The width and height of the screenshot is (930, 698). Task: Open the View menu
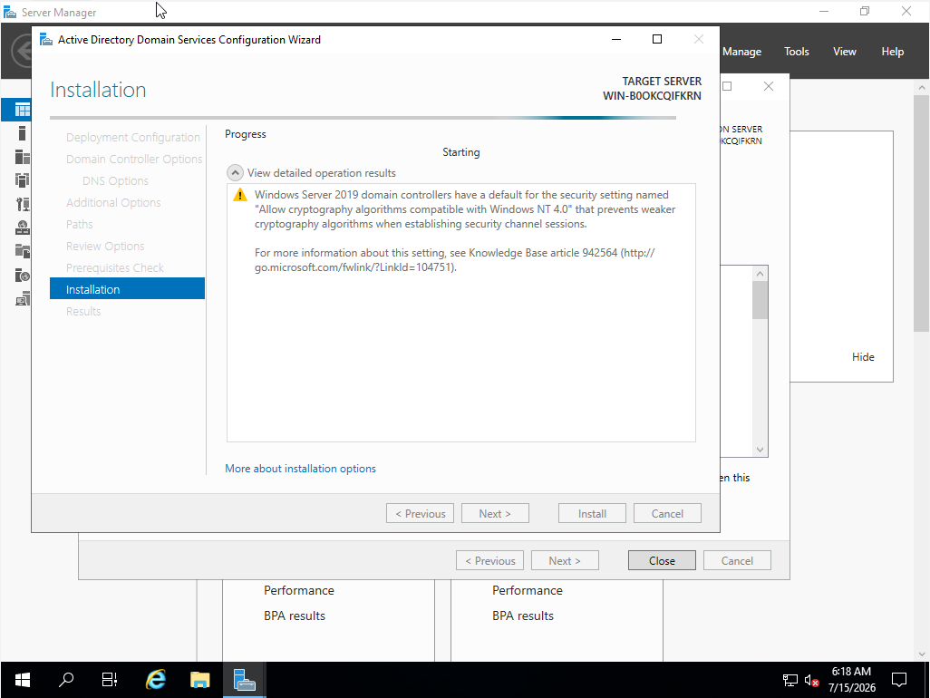[x=844, y=52]
